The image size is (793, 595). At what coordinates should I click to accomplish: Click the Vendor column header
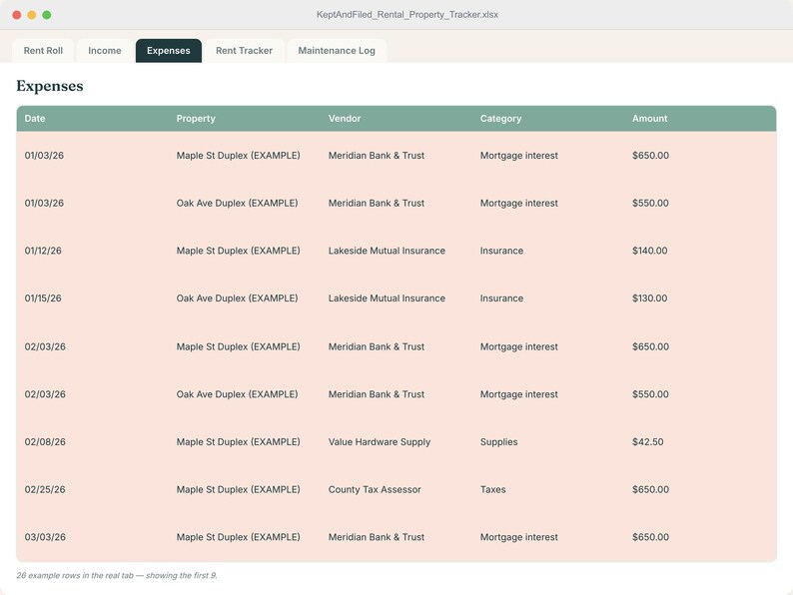point(345,118)
